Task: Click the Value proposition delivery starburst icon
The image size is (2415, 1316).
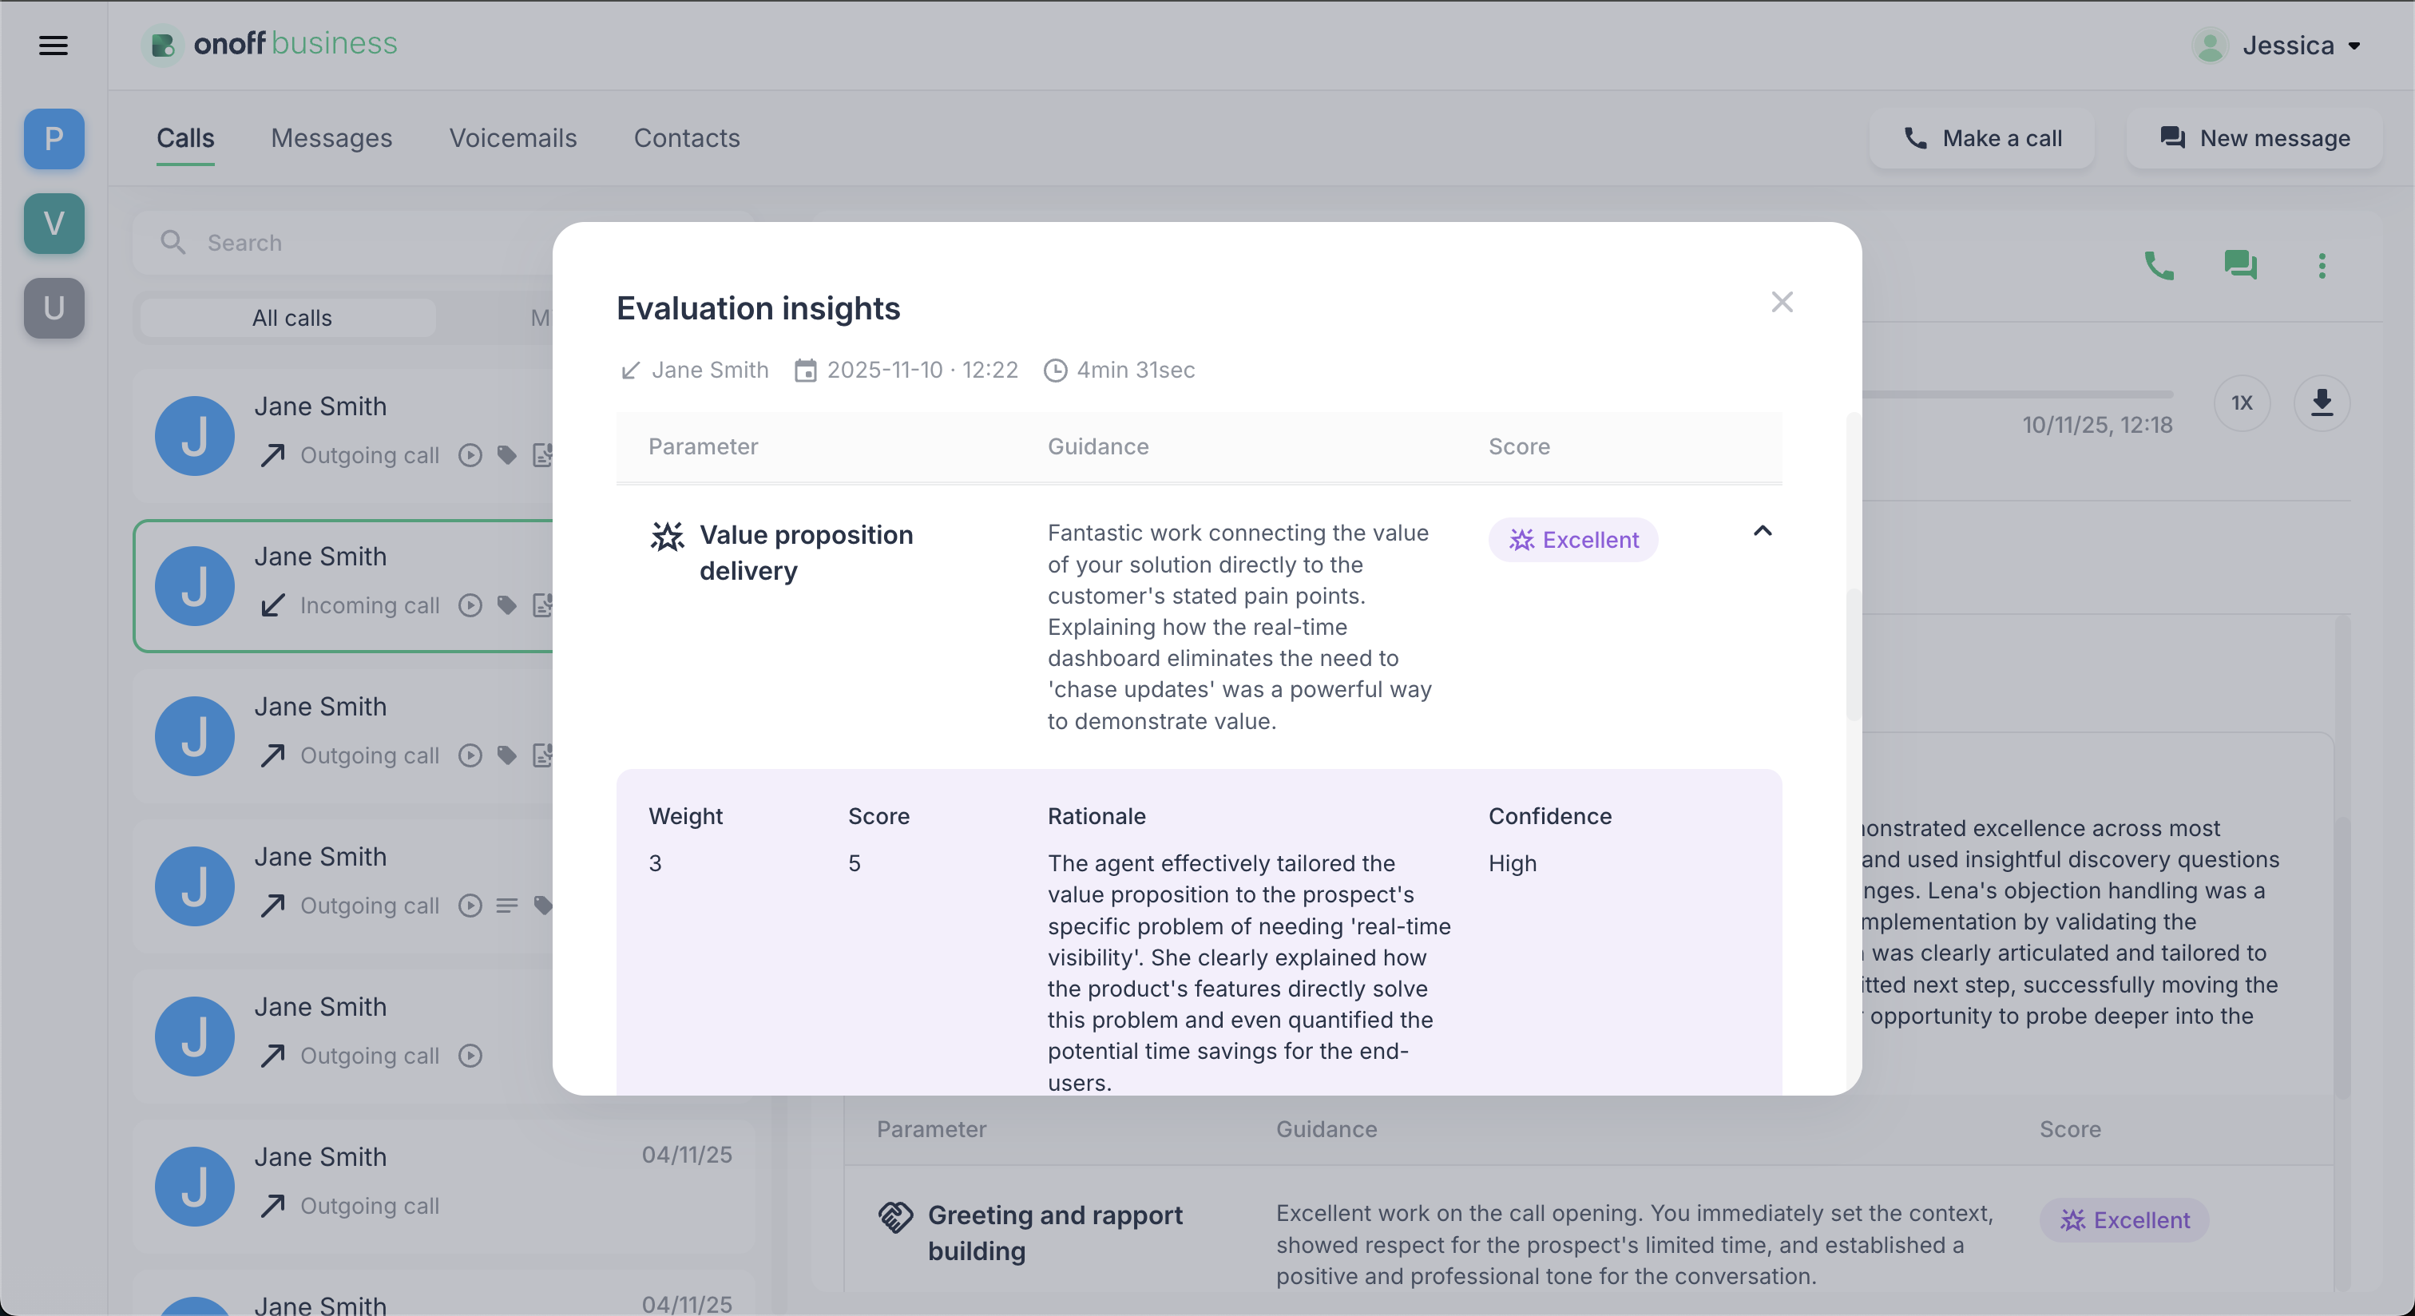Action: pos(668,536)
